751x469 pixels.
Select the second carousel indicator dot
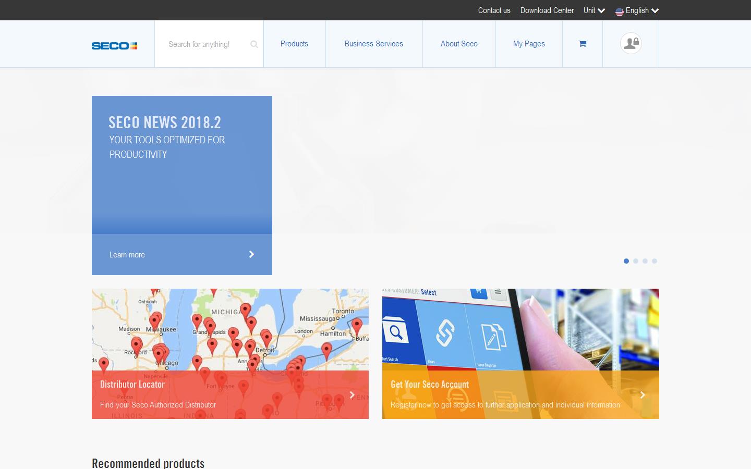636,261
